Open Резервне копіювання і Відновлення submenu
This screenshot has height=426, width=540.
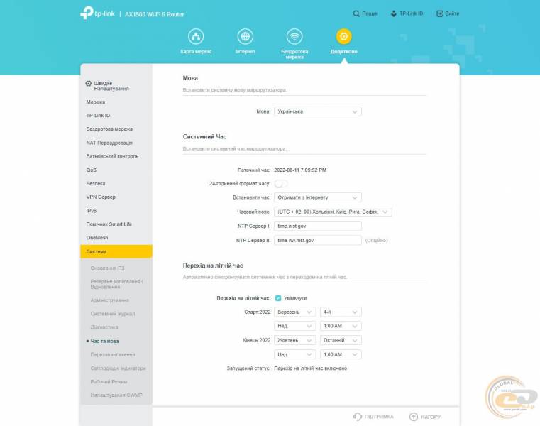click(116, 284)
